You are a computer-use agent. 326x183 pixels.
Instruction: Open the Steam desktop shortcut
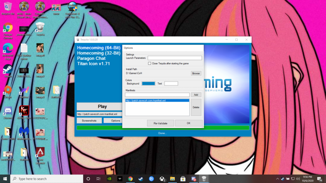point(7,69)
